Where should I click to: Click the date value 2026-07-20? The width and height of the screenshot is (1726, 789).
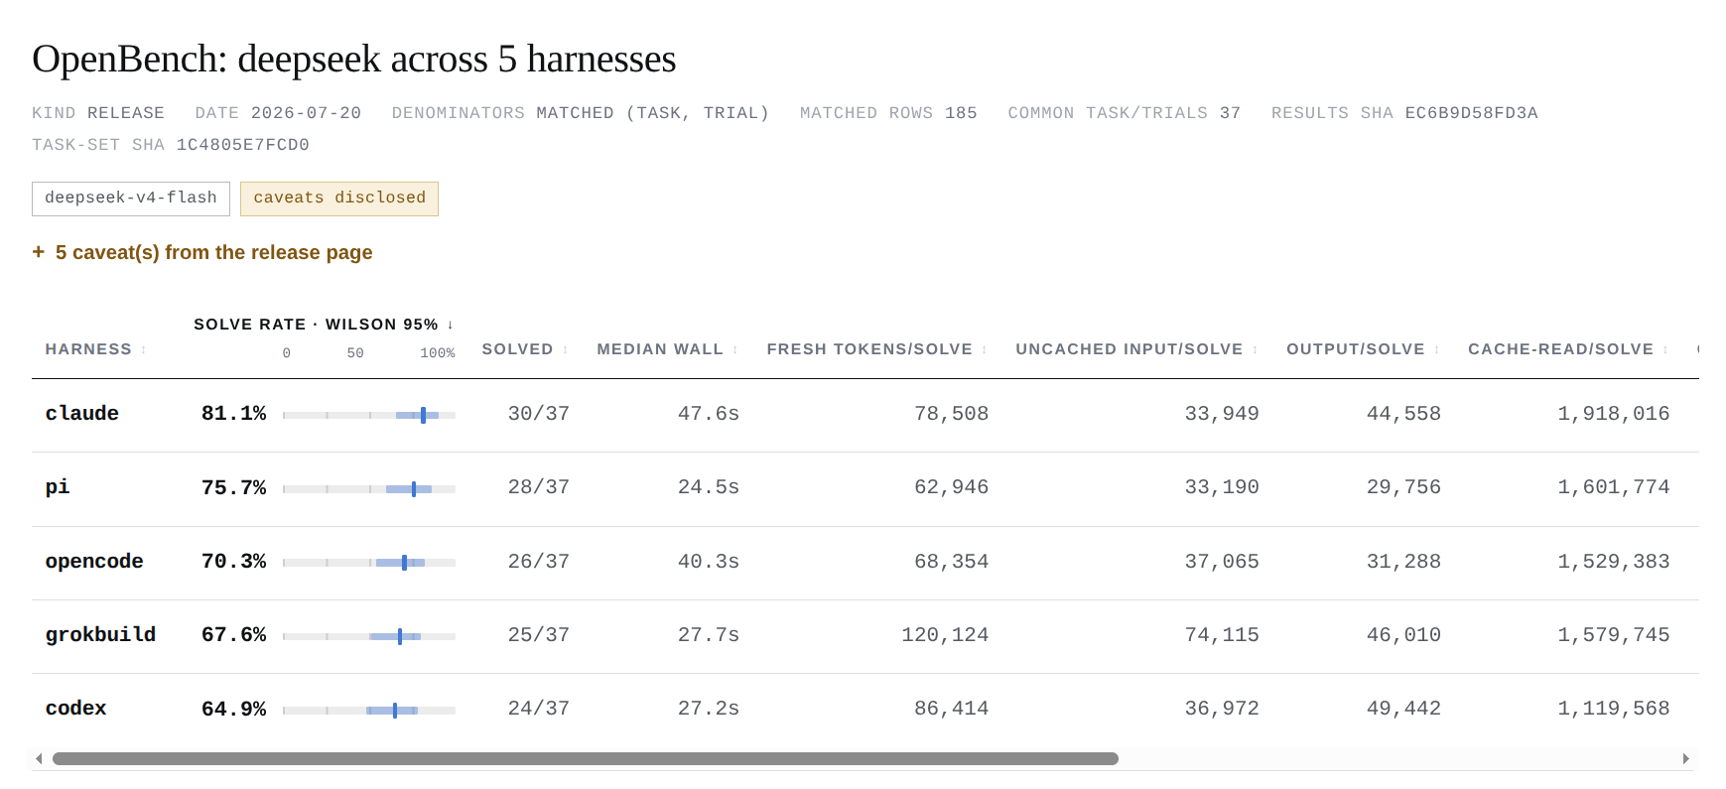(x=306, y=113)
